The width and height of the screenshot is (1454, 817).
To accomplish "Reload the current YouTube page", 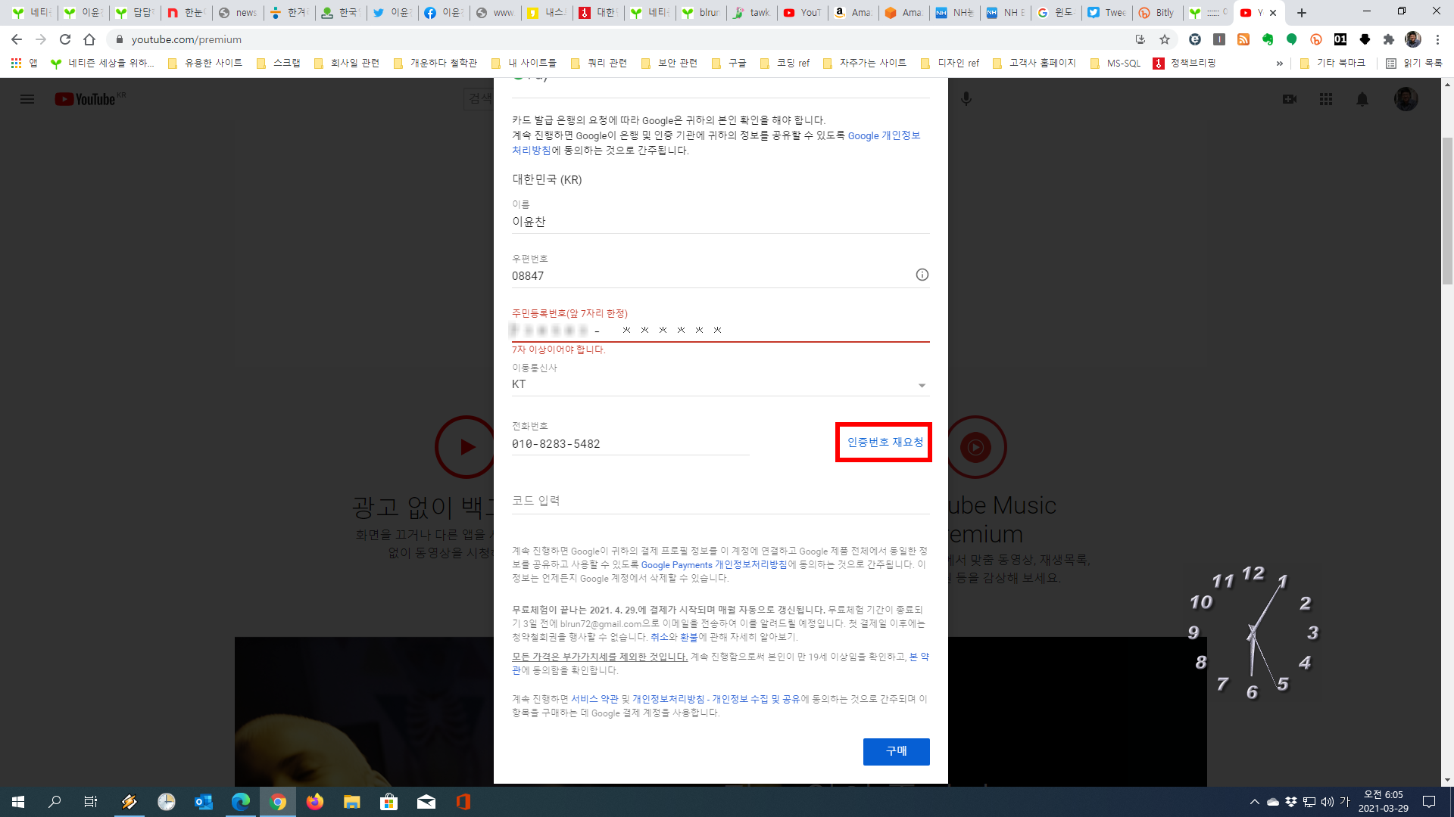I will (x=65, y=39).
